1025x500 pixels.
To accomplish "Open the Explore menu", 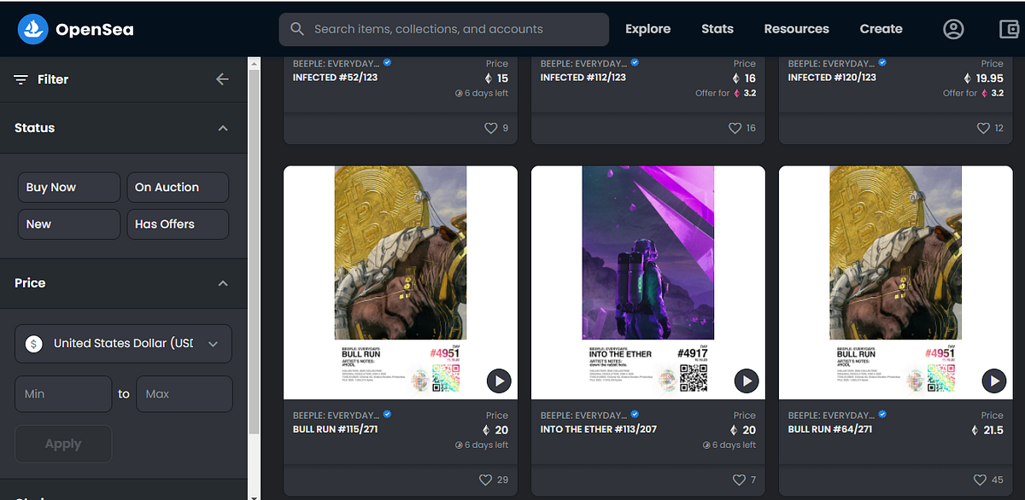I will (647, 29).
